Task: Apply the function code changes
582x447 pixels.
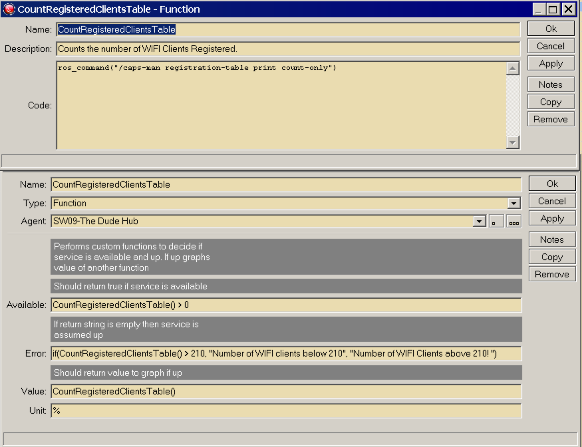Action: (x=550, y=63)
